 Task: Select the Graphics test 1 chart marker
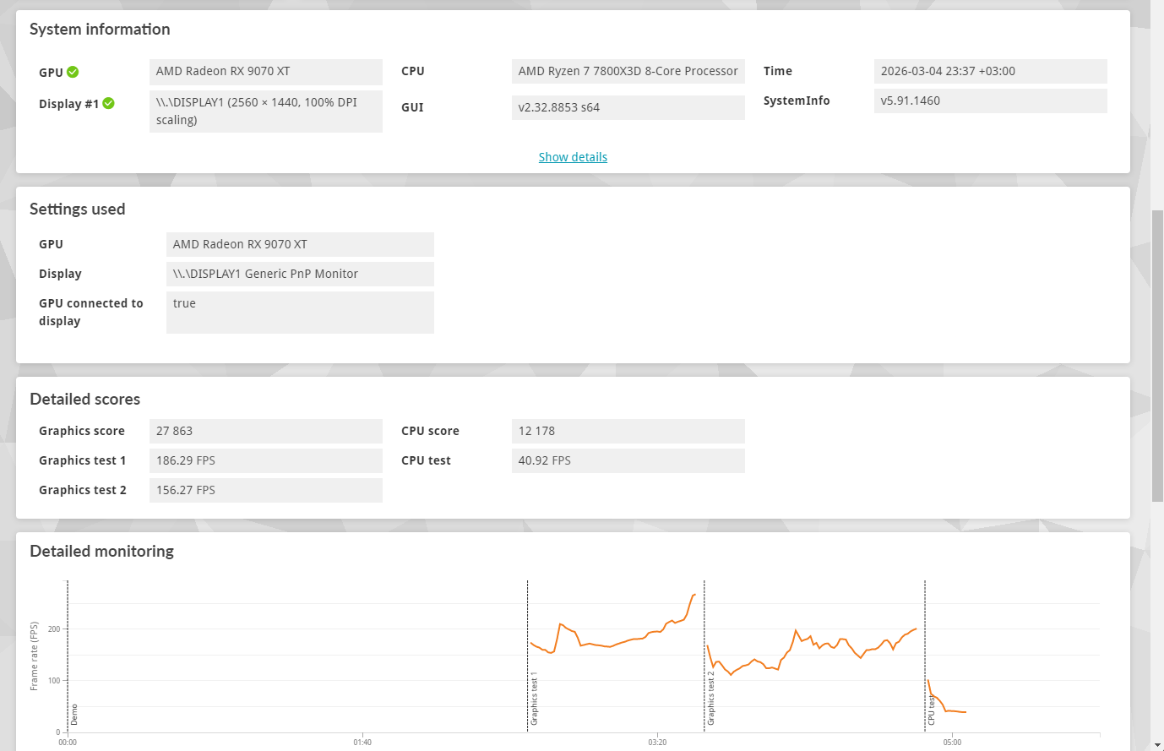point(534,699)
